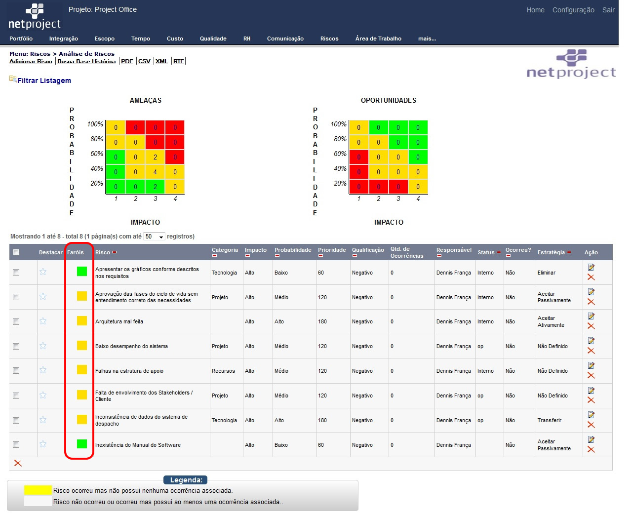Delete risk 'Falhas na estrutura de apoio'
Image resolution: width=632 pixels, height=513 pixels.
coord(591,376)
